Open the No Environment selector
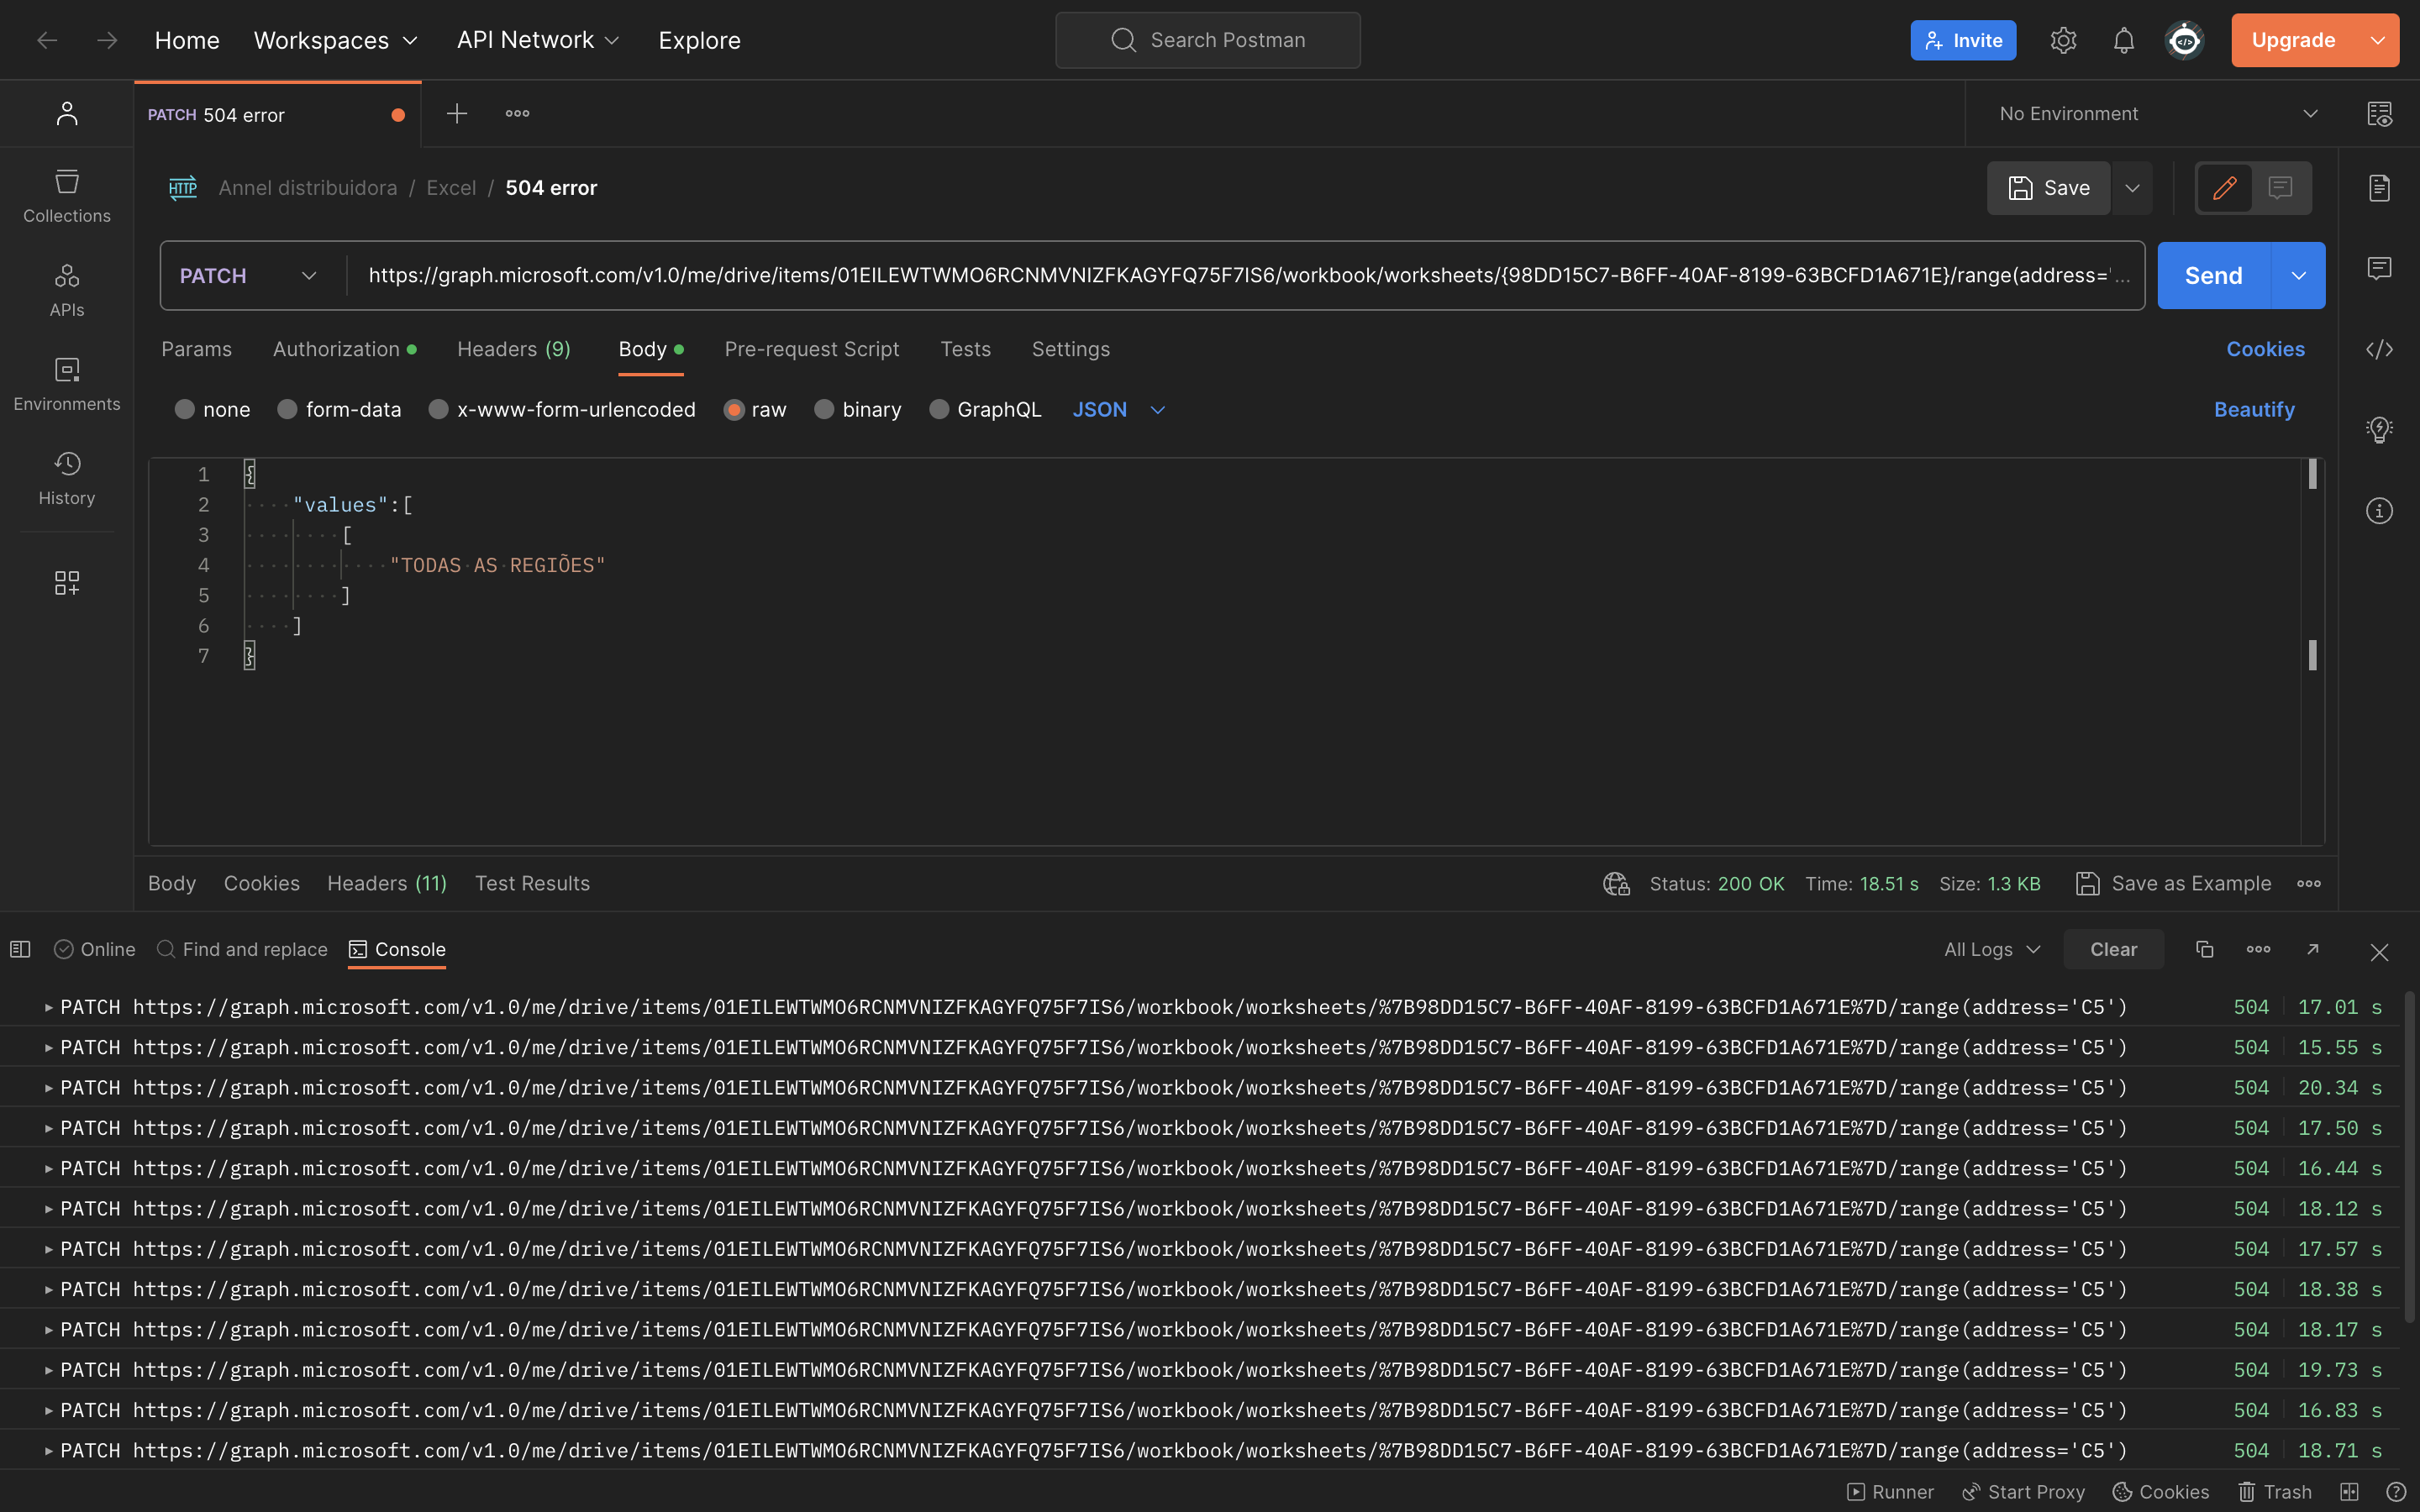 [x=2158, y=114]
